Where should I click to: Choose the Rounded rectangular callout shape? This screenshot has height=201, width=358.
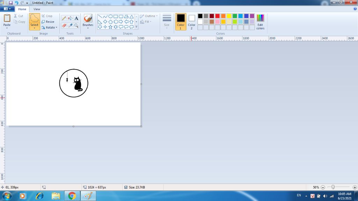tap(121, 27)
